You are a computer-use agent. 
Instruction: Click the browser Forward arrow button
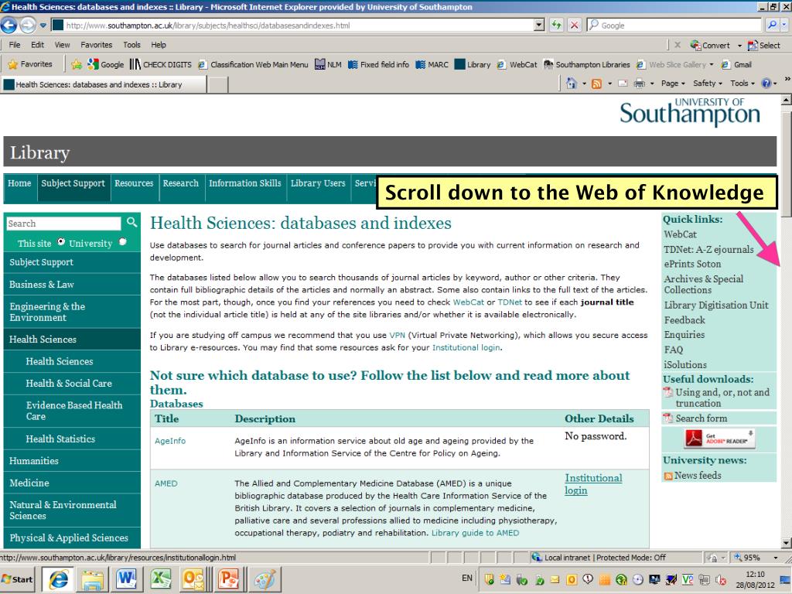click(x=28, y=25)
